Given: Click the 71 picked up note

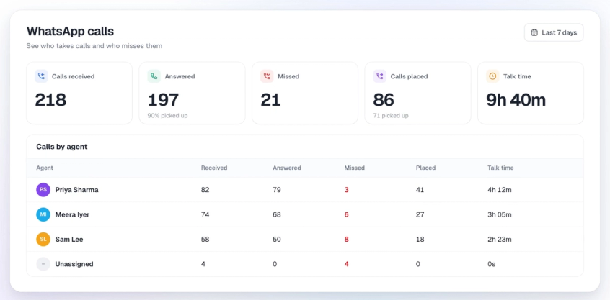Looking at the screenshot, I should pos(391,116).
